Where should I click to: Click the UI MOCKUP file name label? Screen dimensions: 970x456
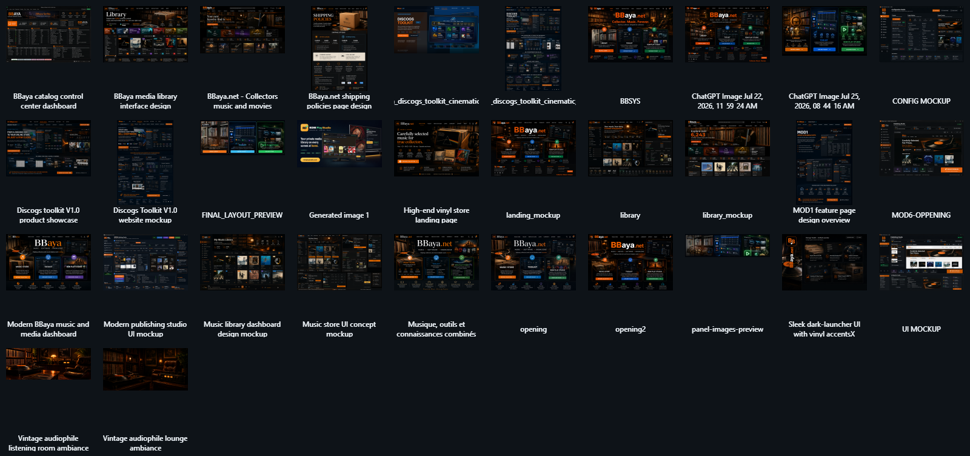pyautogui.click(x=921, y=329)
